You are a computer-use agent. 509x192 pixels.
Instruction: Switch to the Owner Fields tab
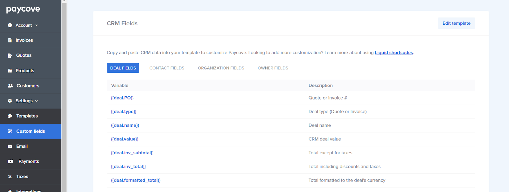[x=273, y=68]
